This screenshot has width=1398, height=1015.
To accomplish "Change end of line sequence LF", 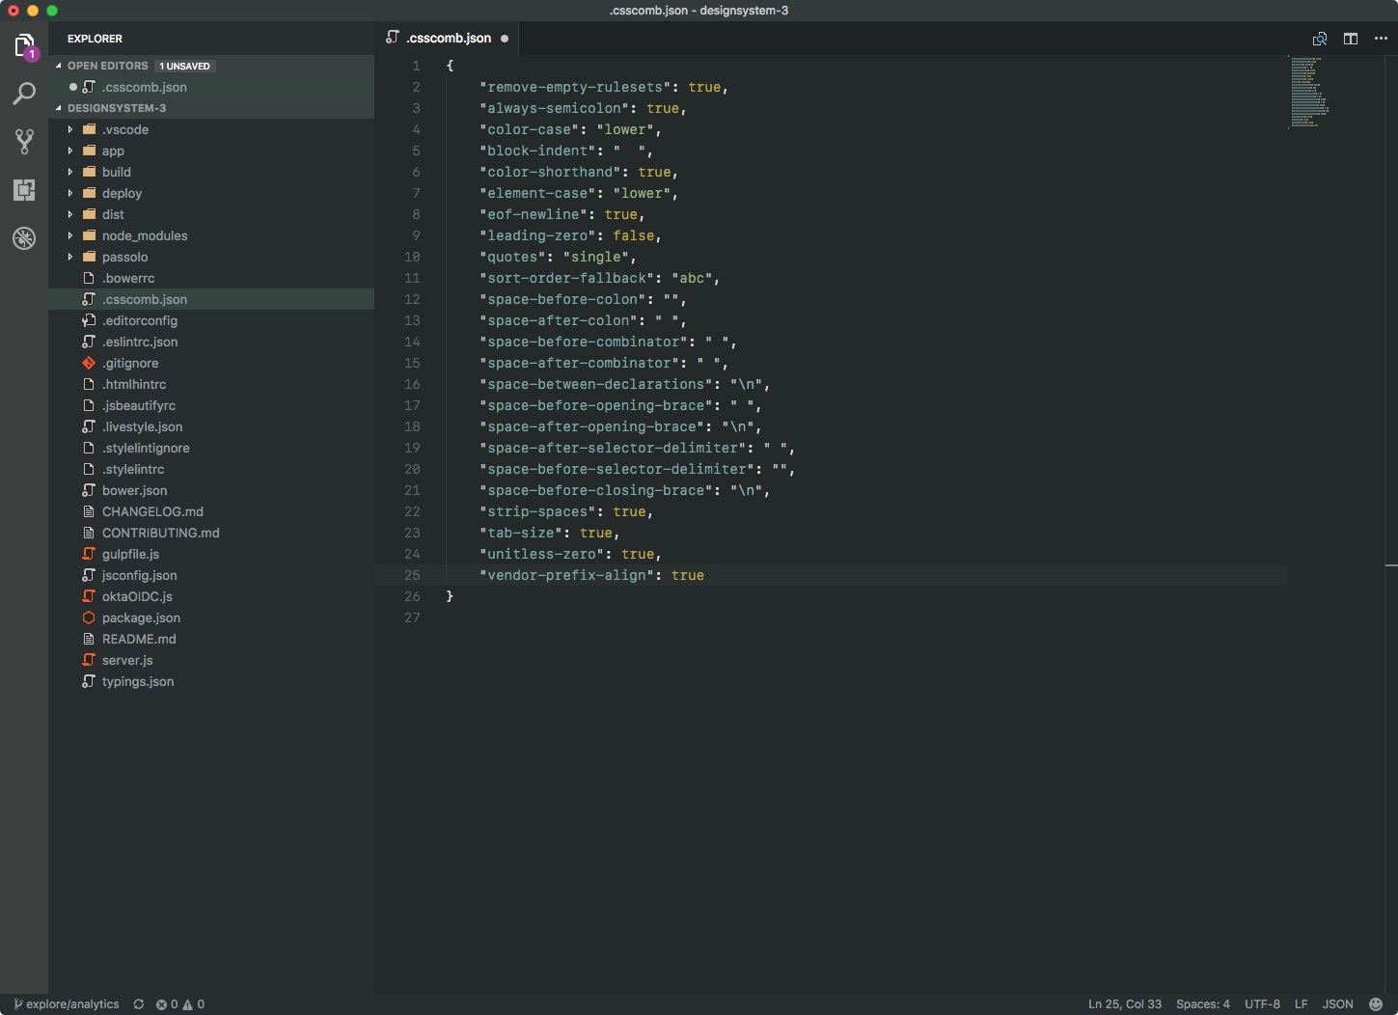I will tap(1301, 1004).
